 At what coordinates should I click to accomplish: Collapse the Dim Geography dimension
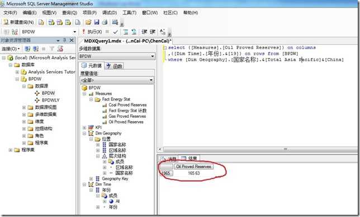(x=84, y=133)
